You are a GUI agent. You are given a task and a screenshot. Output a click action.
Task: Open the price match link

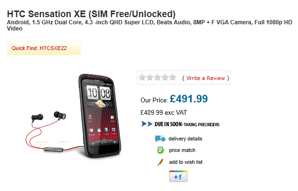click(x=182, y=150)
